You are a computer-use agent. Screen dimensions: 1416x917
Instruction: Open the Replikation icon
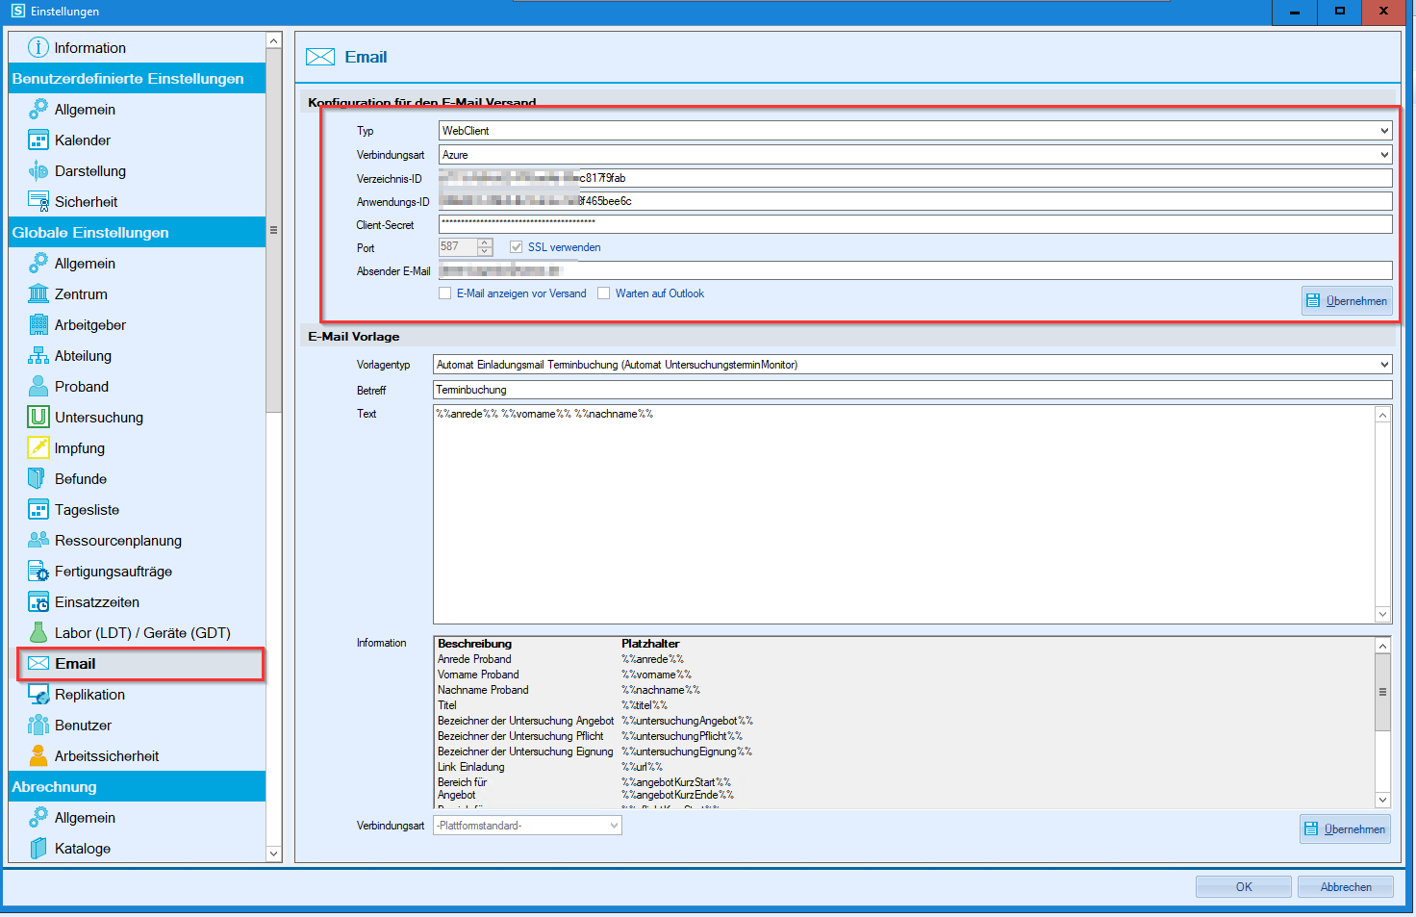pyautogui.click(x=38, y=694)
